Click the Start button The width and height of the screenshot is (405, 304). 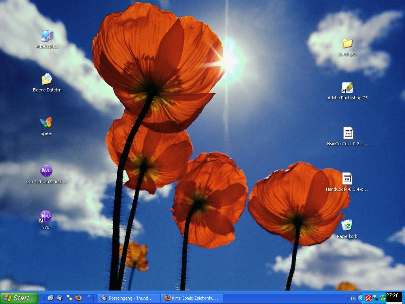pyautogui.click(x=19, y=298)
